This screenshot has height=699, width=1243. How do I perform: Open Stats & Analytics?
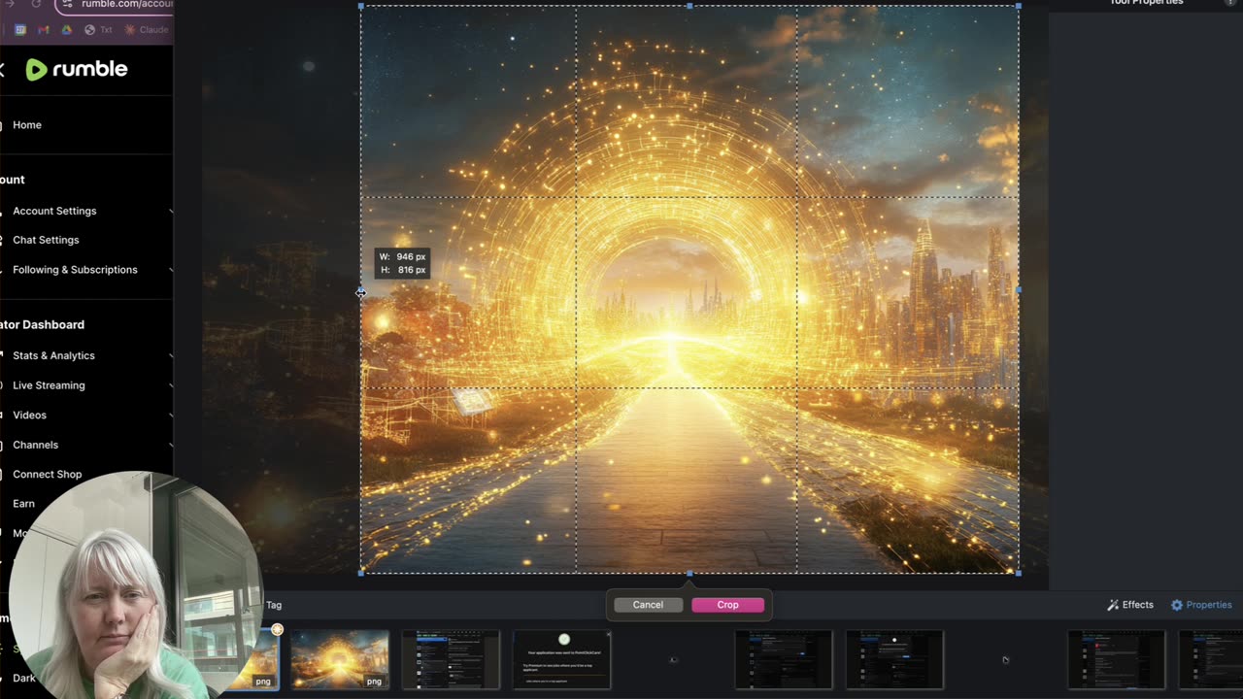pyautogui.click(x=53, y=355)
